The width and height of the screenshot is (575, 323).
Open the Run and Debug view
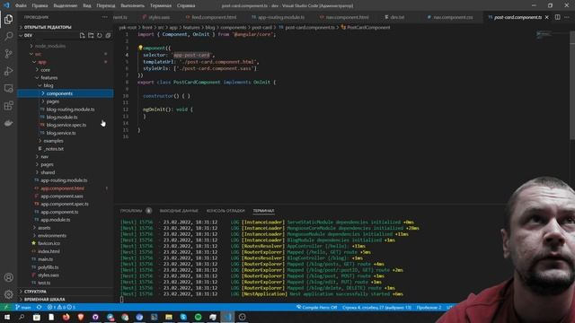8,71
